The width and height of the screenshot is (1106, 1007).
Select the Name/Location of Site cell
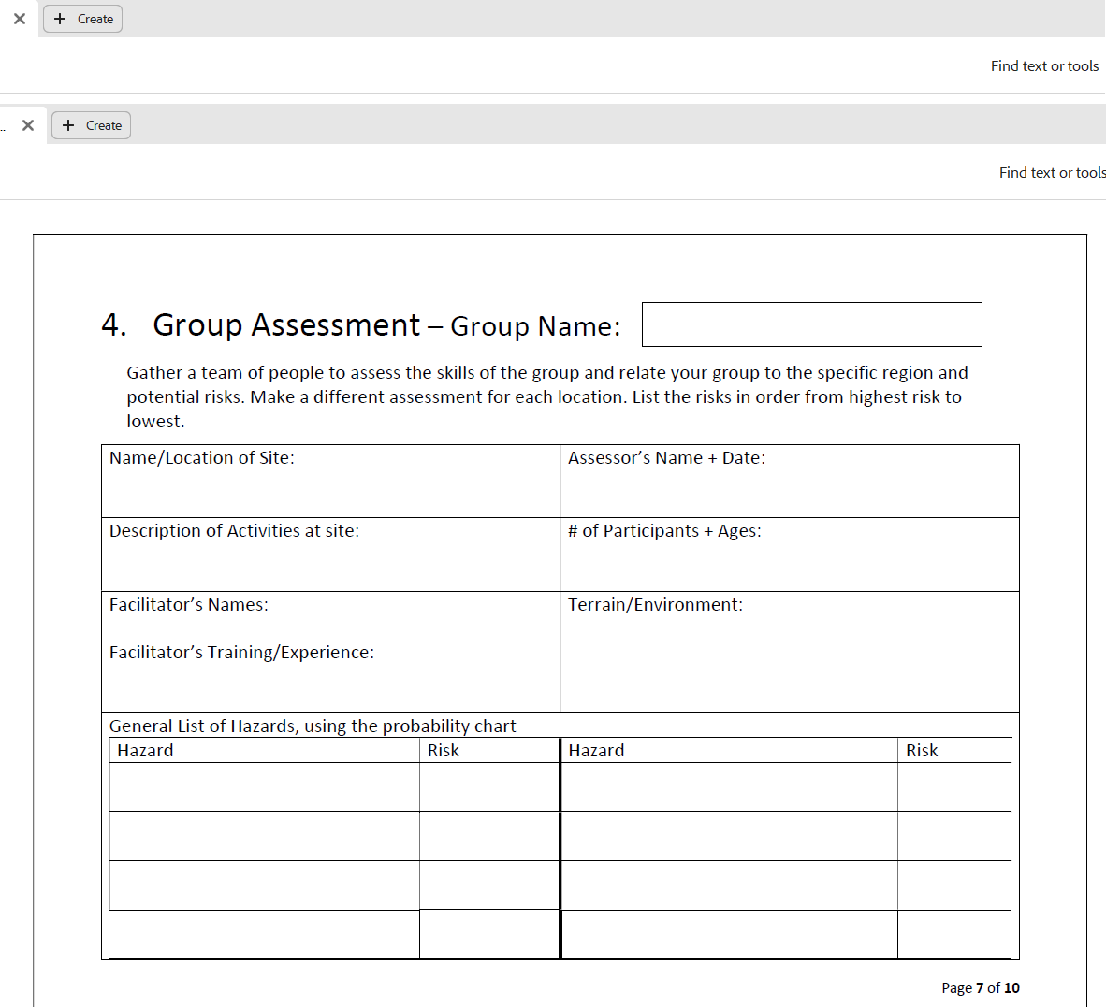330,482
